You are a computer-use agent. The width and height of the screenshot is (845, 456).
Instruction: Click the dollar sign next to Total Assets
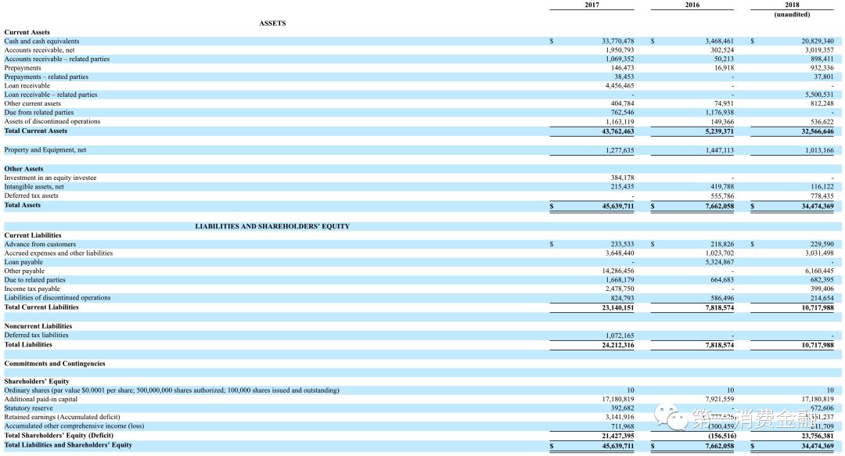(x=552, y=205)
